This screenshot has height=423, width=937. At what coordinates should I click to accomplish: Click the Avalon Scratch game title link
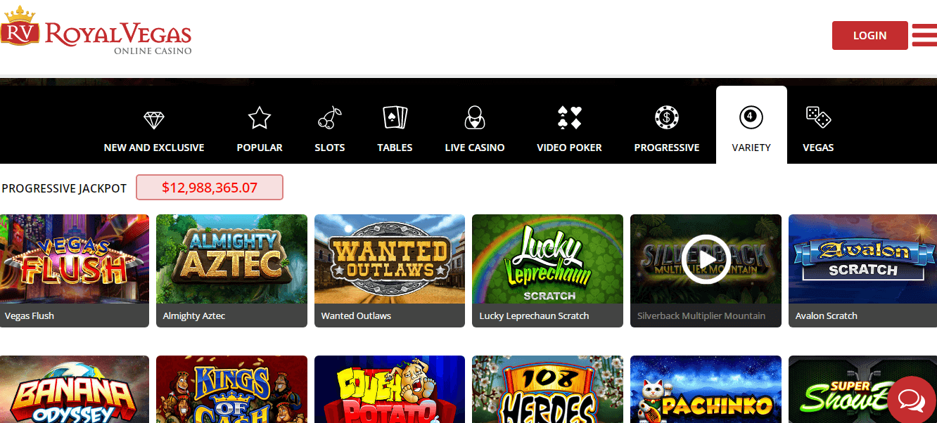pos(827,315)
